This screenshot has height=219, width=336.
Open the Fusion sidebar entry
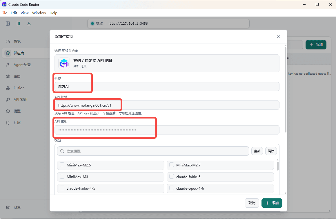click(19, 88)
